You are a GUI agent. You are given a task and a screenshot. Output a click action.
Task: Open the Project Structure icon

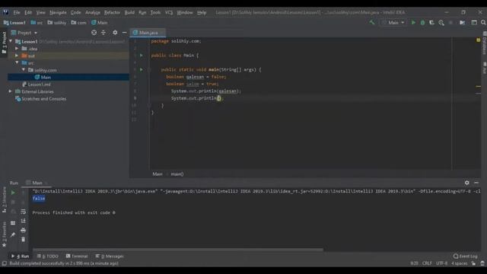[x=462, y=22]
